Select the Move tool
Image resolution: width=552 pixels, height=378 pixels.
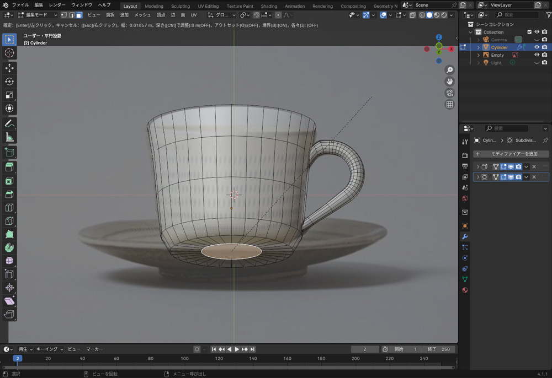9,68
